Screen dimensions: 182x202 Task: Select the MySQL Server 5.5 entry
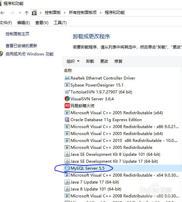click(x=122, y=168)
